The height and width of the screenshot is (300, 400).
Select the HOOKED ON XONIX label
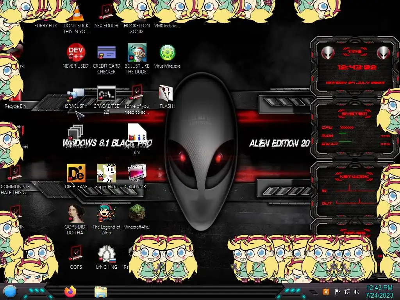tap(137, 29)
